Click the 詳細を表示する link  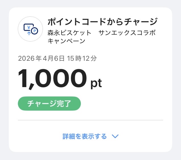coord(85,136)
